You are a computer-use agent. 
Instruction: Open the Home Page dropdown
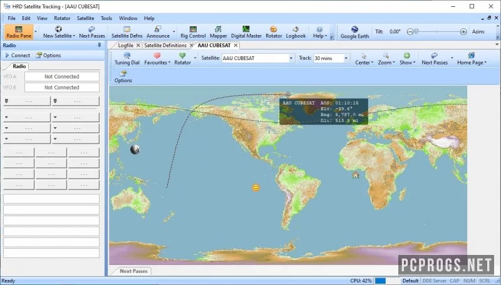(x=472, y=59)
